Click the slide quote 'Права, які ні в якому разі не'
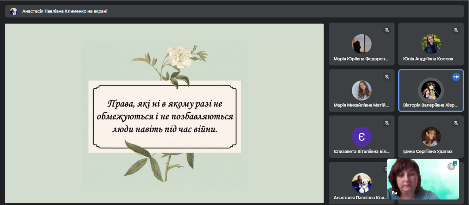 165,104
